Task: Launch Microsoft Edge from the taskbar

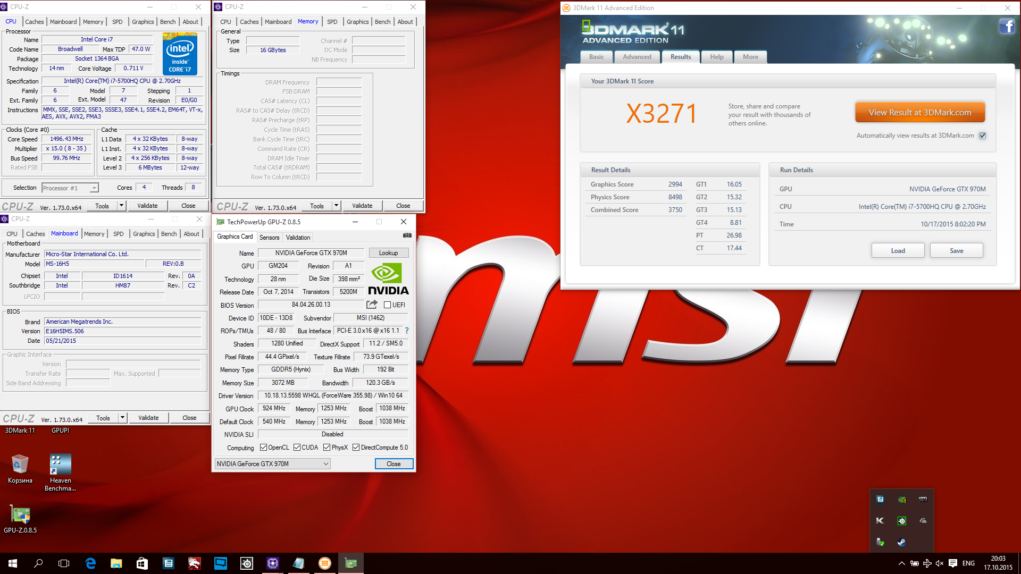Action: (90, 563)
